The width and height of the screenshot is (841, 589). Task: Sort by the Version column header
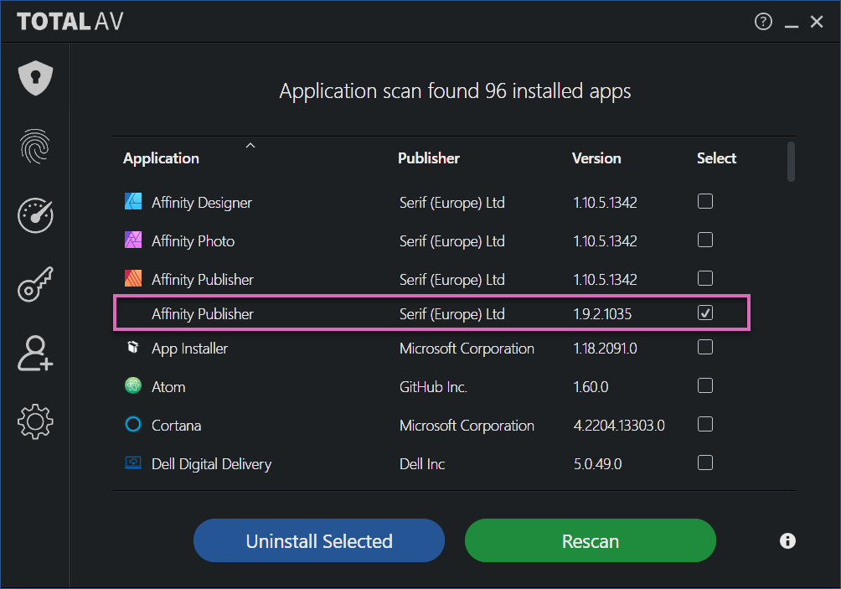[x=596, y=158]
